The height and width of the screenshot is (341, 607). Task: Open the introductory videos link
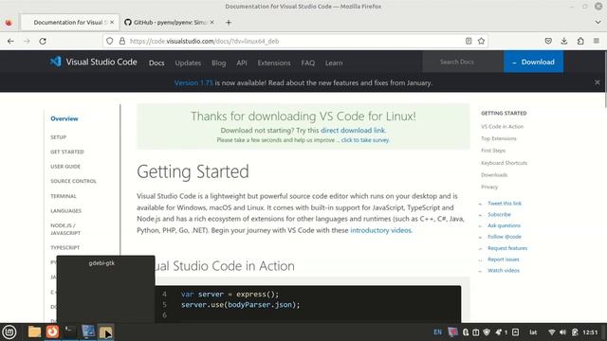click(x=380, y=230)
